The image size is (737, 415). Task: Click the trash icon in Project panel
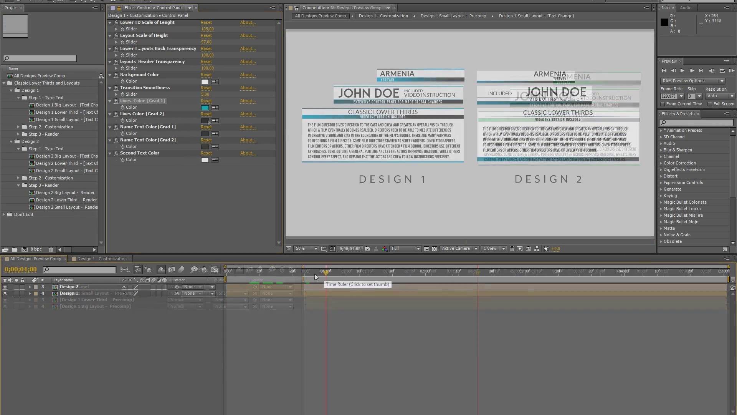click(x=51, y=250)
